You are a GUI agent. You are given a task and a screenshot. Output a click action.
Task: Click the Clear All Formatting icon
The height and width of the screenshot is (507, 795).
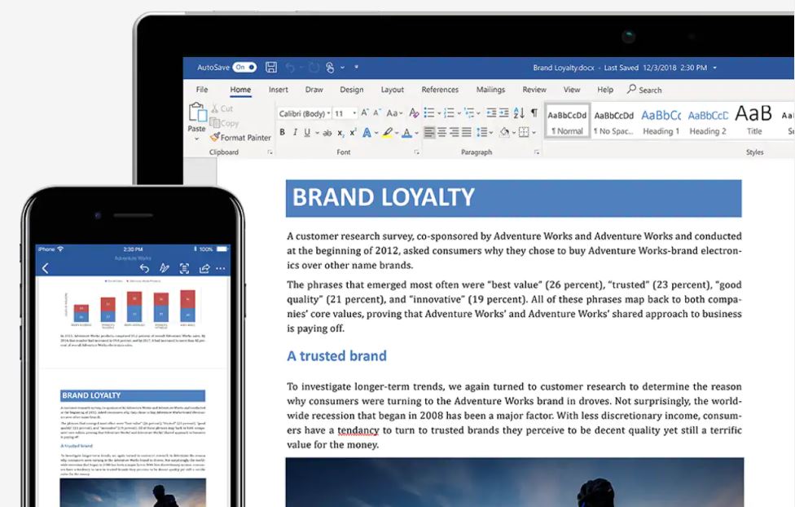point(414,112)
